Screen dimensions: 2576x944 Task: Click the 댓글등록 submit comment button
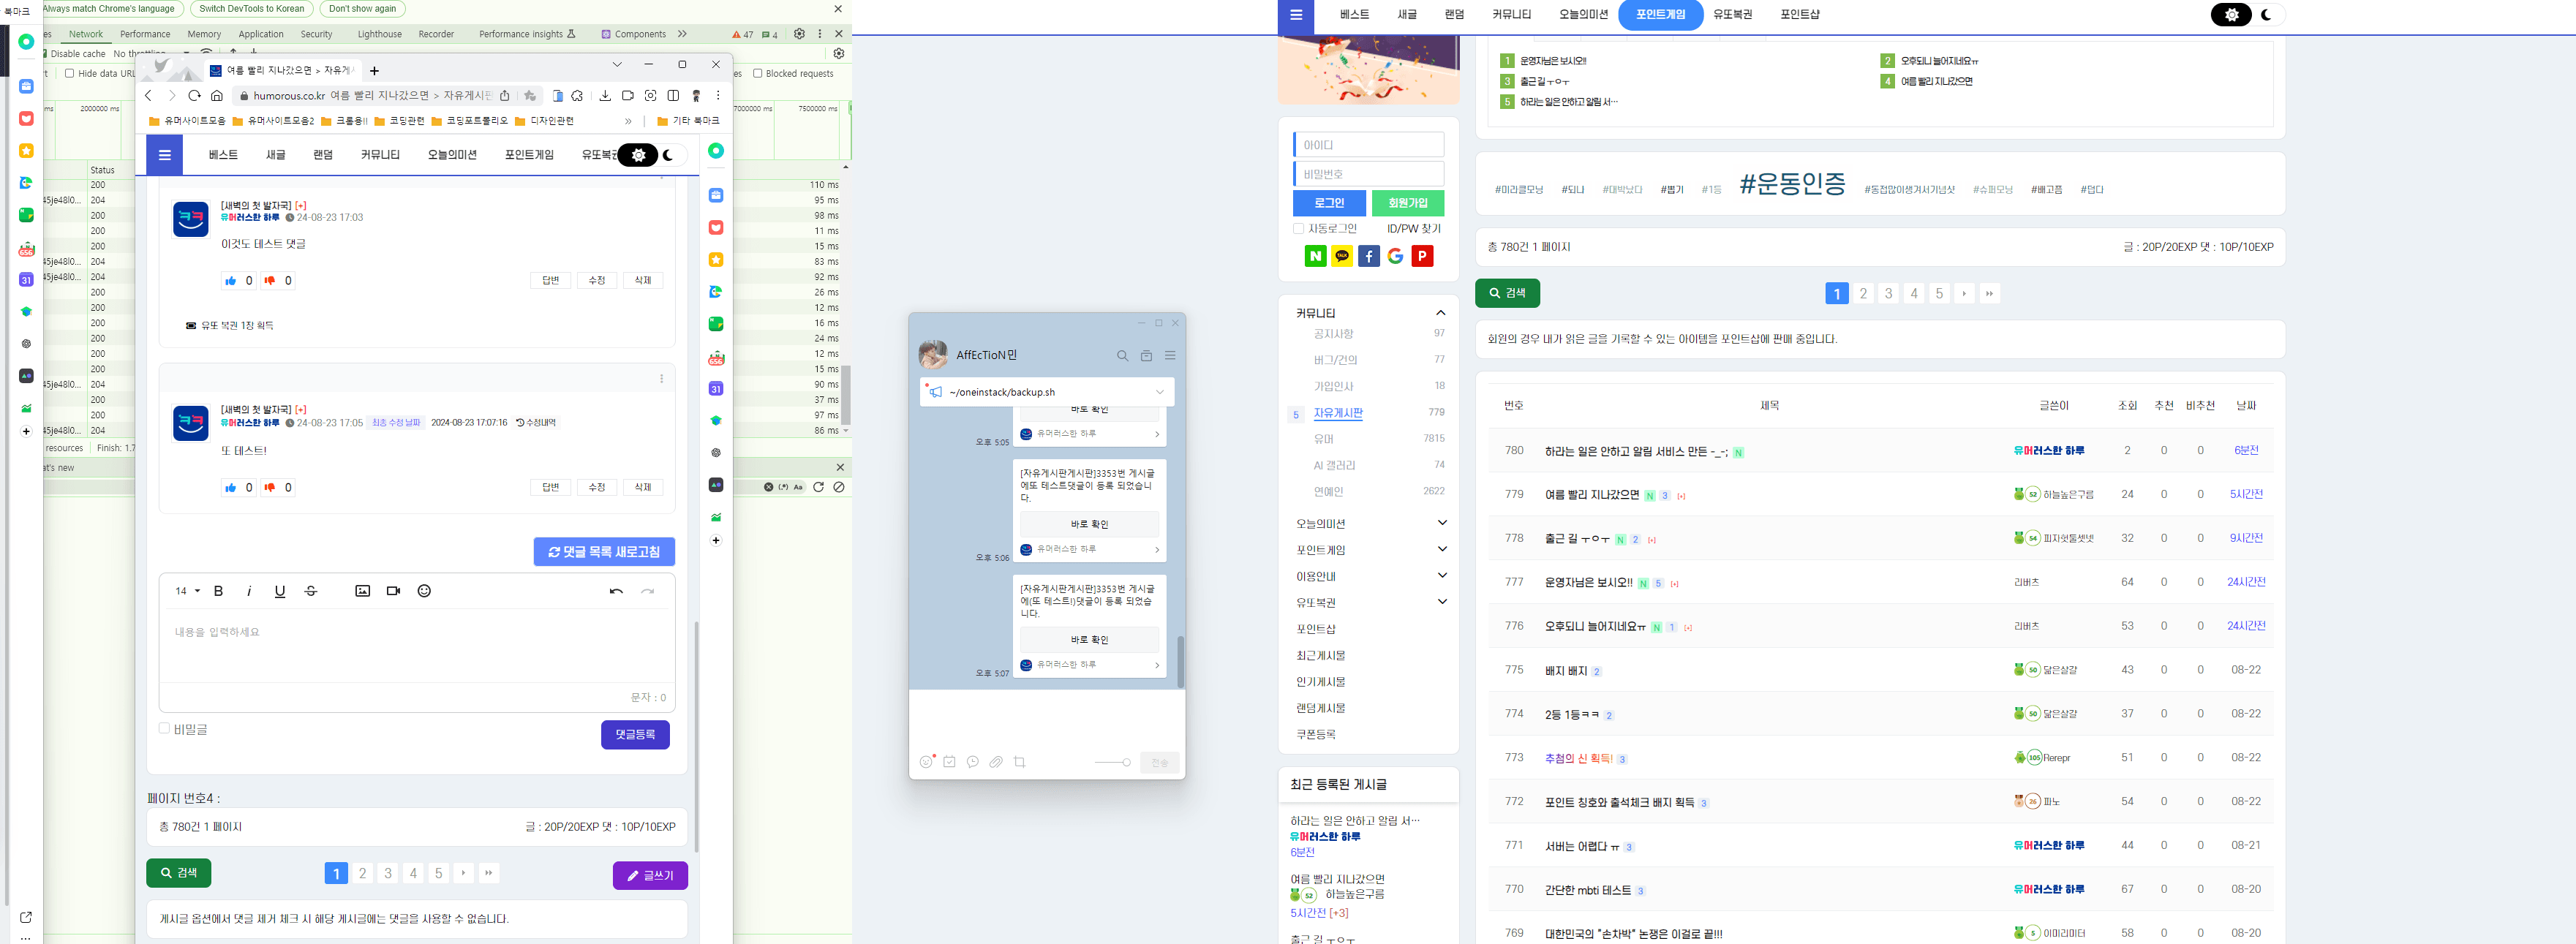tap(635, 735)
